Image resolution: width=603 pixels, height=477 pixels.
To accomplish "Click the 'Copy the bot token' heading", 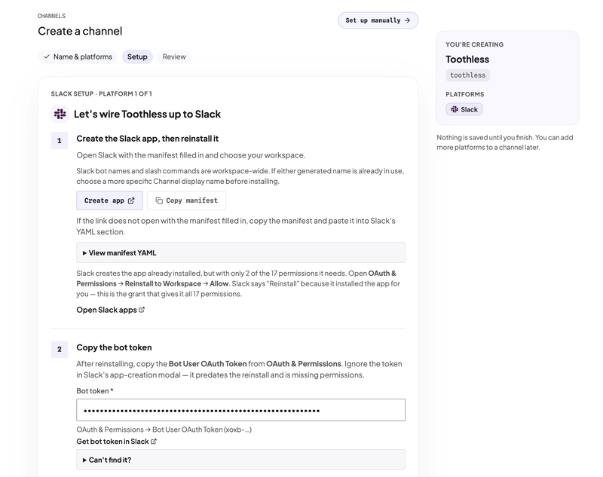I will pyautogui.click(x=114, y=347).
